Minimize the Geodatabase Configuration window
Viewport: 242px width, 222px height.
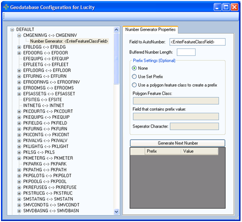pos(218,7)
